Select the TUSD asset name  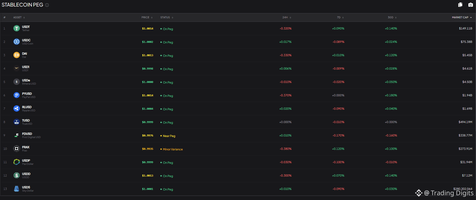tap(26, 120)
